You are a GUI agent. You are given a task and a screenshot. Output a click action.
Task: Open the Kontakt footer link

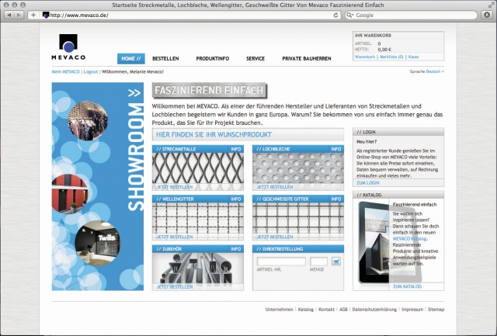pos(326,310)
